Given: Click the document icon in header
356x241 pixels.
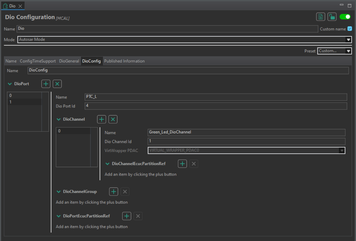Looking at the screenshot, I should coord(320,17).
